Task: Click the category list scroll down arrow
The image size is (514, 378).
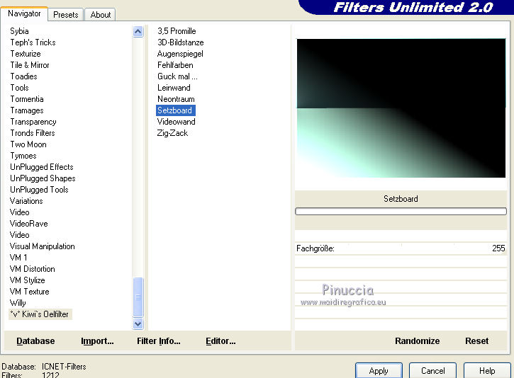Action: [138, 323]
